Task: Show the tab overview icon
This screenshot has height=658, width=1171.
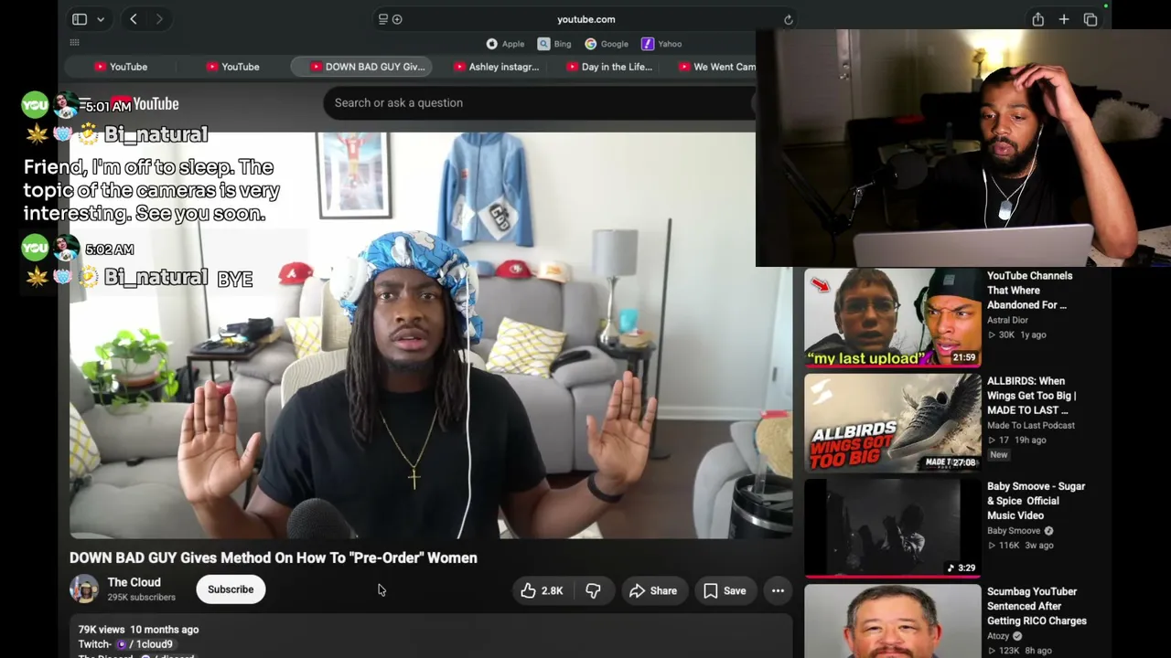Action: (x=1090, y=19)
